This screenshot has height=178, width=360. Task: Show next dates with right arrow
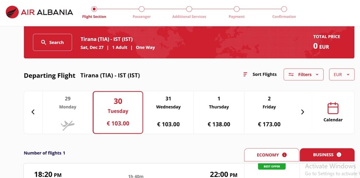pos(303,112)
